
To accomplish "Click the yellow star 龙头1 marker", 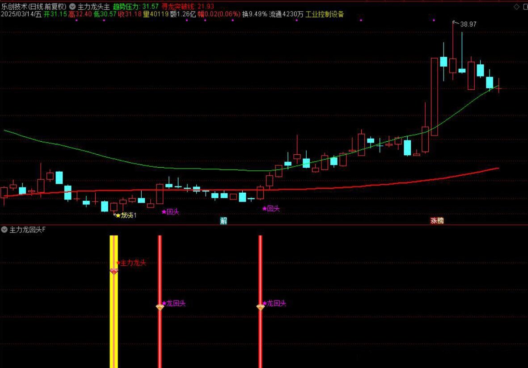I will click(x=126, y=215).
